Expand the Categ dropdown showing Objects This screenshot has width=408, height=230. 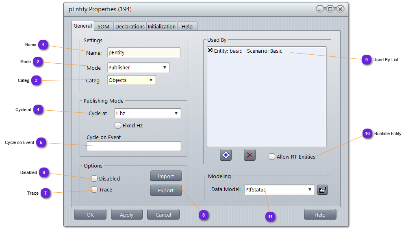pos(131,80)
